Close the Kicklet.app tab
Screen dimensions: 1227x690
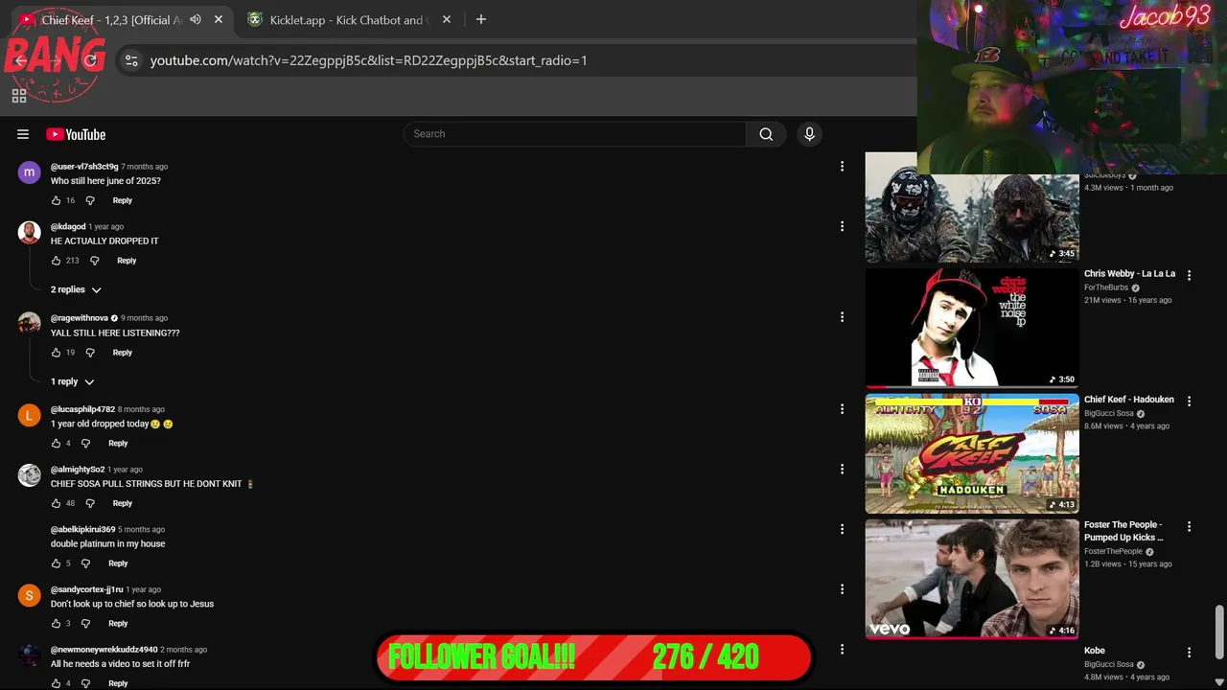click(447, 19)
